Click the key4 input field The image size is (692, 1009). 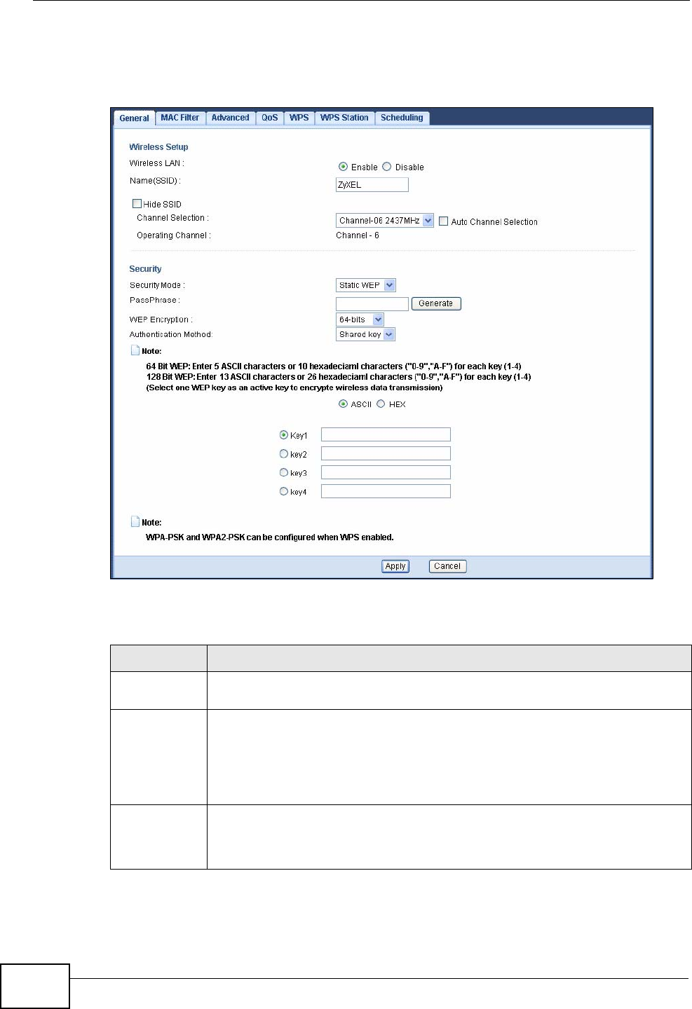pos(386,491)
